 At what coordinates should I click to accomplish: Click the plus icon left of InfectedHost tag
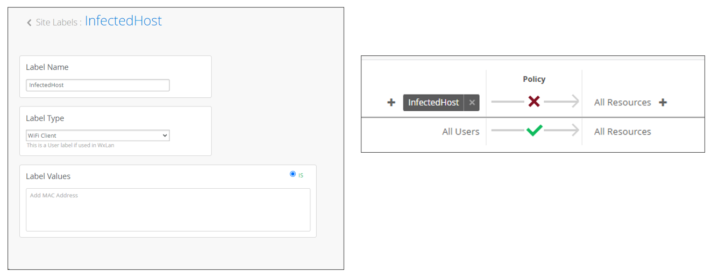point(392,102)
